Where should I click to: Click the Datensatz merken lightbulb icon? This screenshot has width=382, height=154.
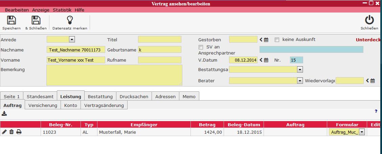(x=70, y=20)
